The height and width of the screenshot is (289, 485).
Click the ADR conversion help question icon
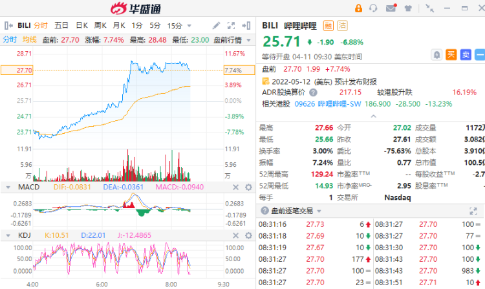click(313, 92)
